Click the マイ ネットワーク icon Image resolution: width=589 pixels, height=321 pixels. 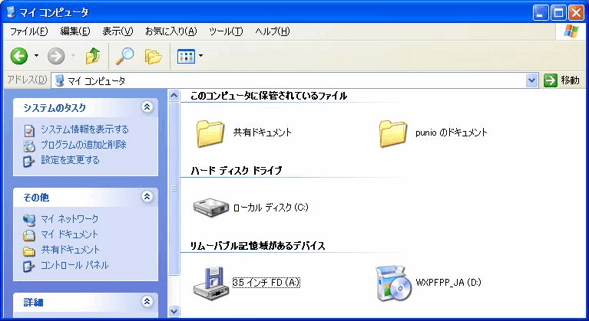pyautogui.click(x=29, y=220)
